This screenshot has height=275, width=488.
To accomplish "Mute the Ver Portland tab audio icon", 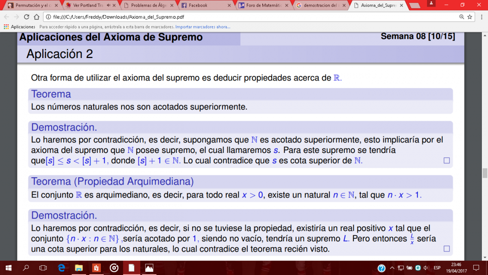I will tap(109, 5).
